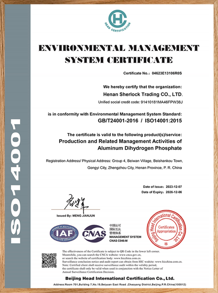Click 'CNAS C046-M' accreditation number
Viewport: 218px width, 293px height.
[118, 241]
